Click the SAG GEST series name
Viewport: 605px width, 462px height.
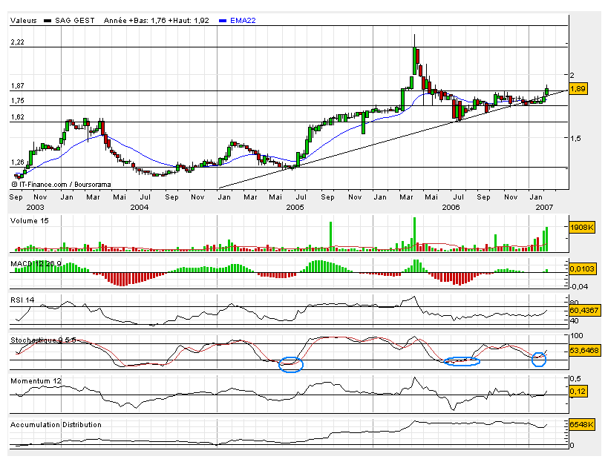pos(75,21)
